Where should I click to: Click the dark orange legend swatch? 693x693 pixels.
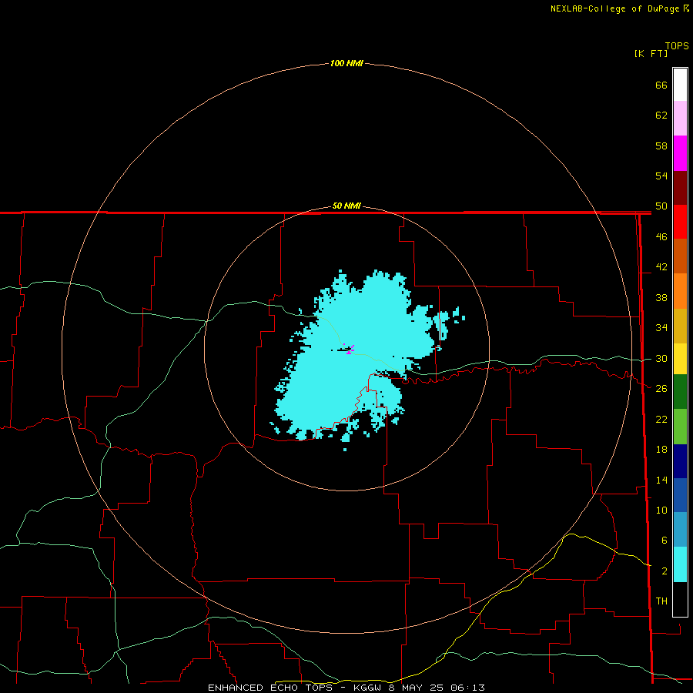(x=680, y=256)
